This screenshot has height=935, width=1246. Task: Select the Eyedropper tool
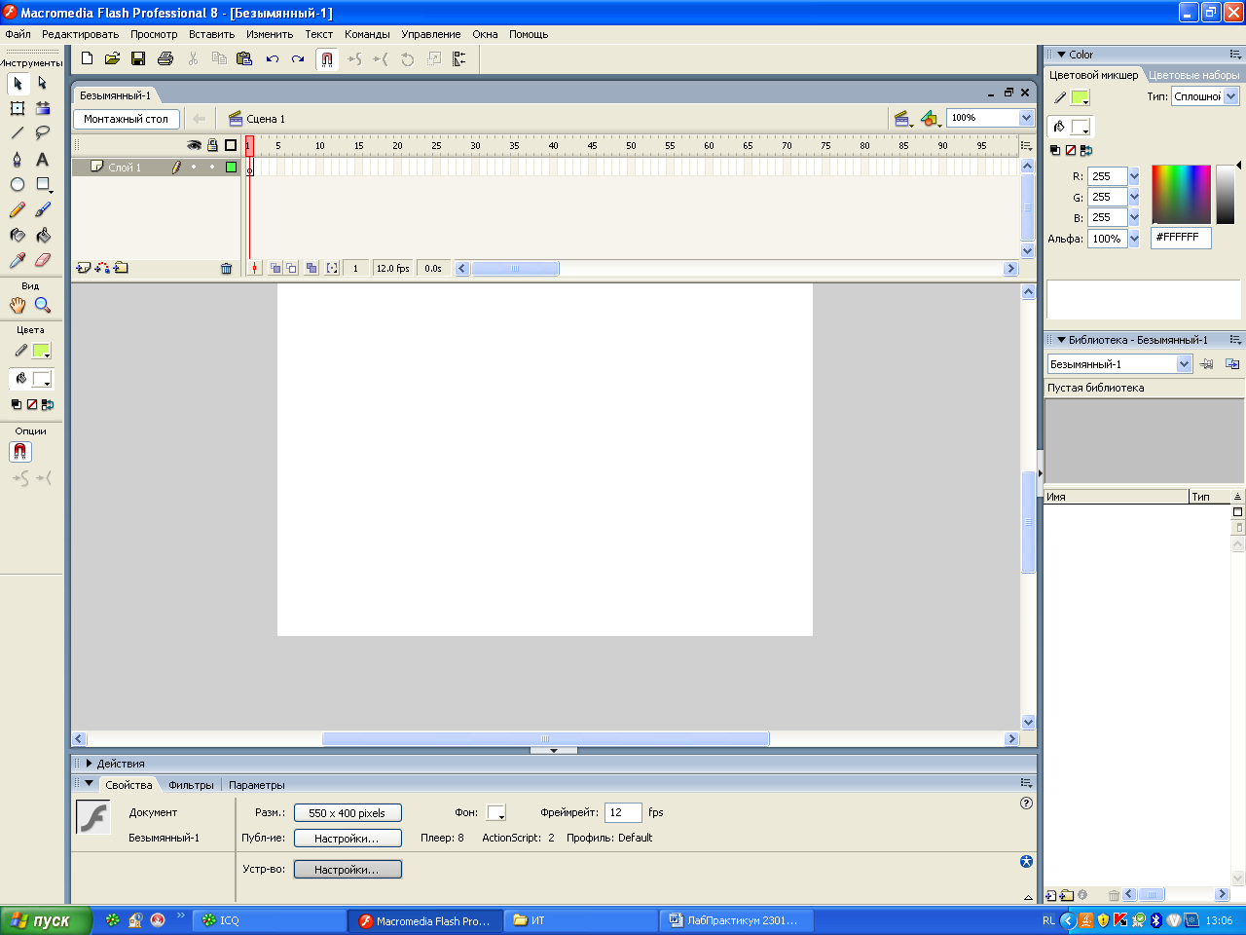[x=18, y=260]
